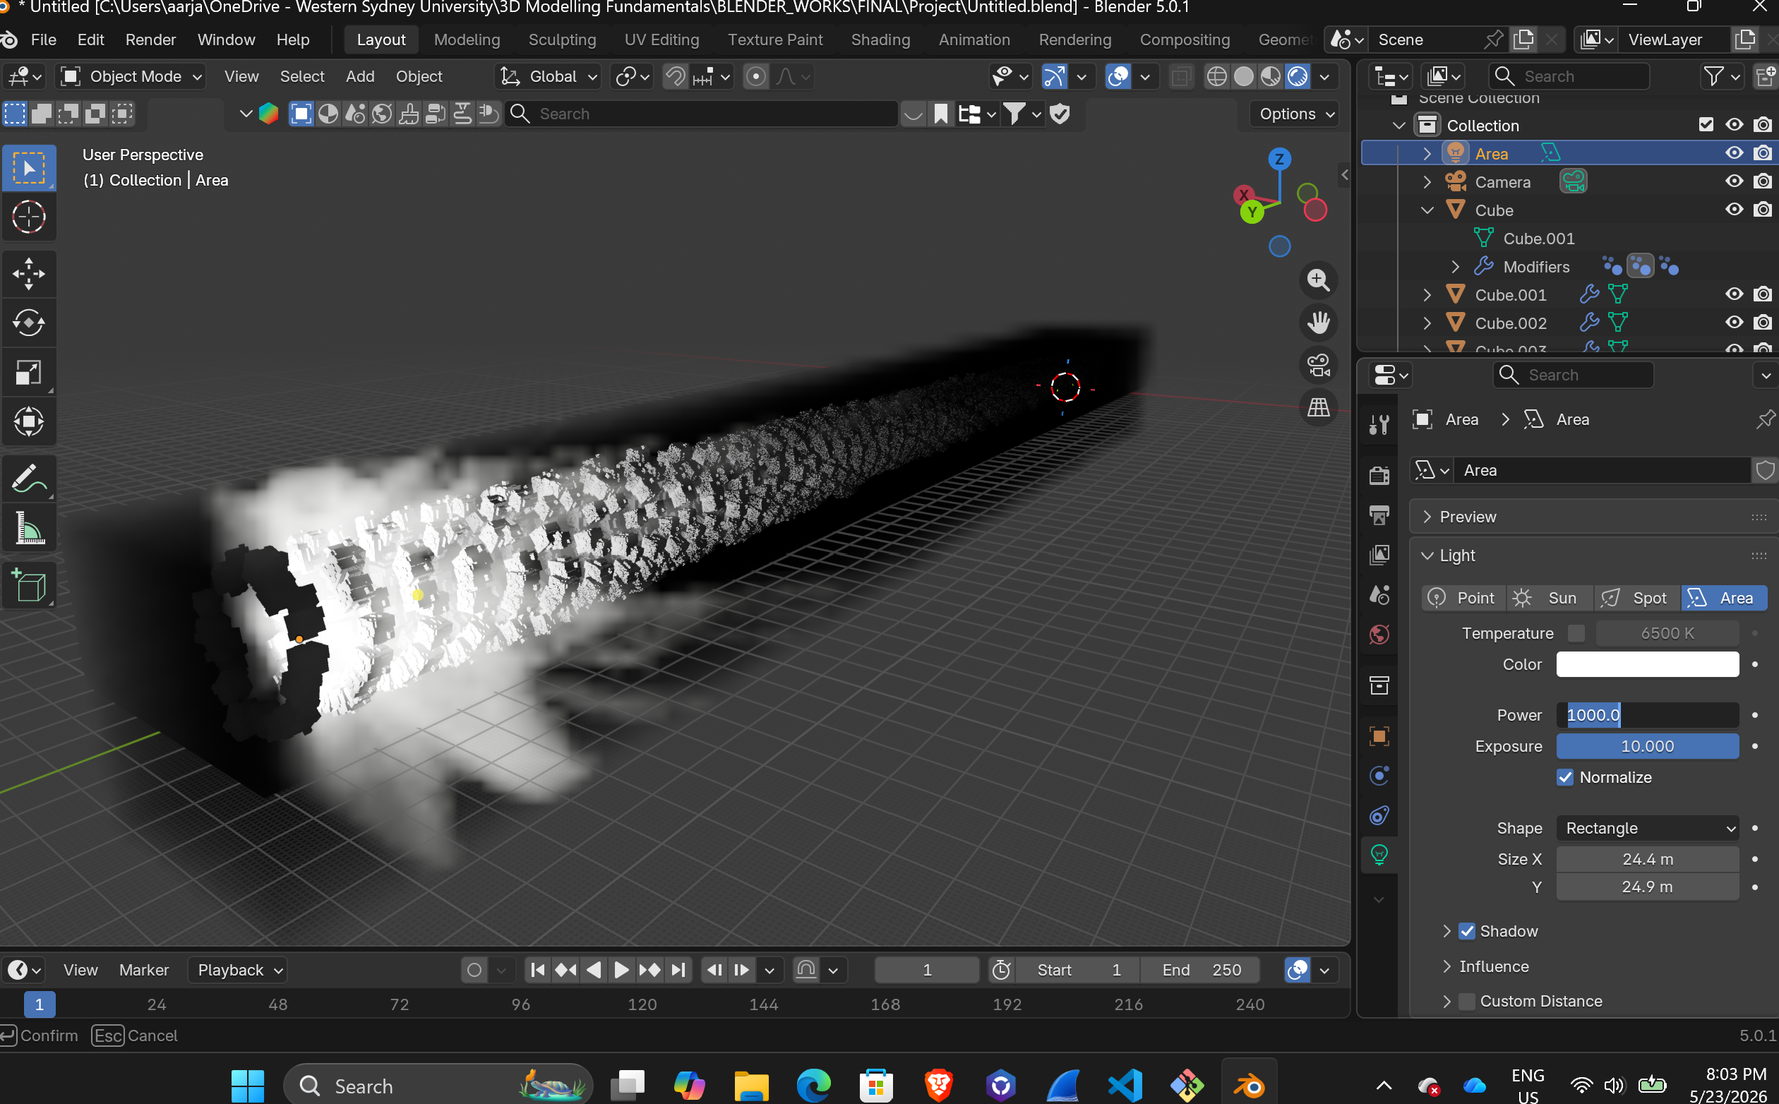Screen dimensions: 1779x1104
Task: Click the pan view hand icon
Action: click(1319, 323)
